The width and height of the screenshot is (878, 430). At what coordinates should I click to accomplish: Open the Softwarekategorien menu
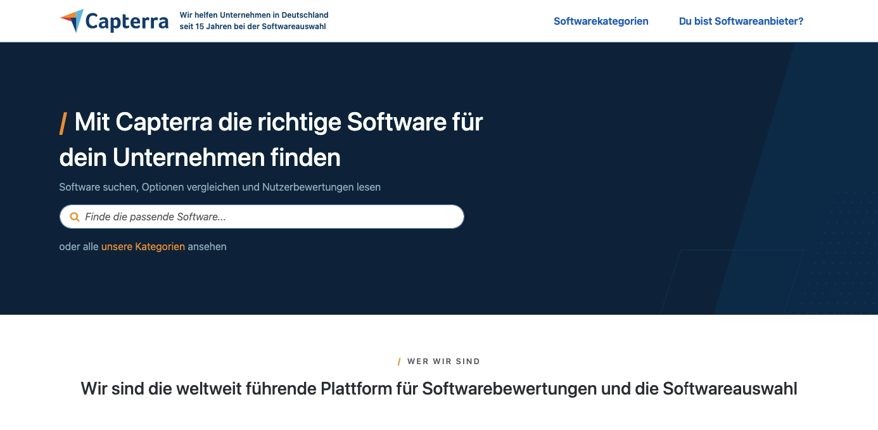601,21
